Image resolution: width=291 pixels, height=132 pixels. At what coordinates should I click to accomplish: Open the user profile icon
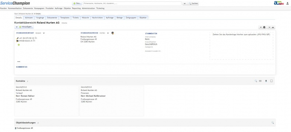(x=287, y=3)
